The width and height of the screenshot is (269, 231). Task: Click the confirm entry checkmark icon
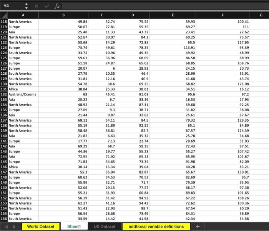[x=46, y=6]
